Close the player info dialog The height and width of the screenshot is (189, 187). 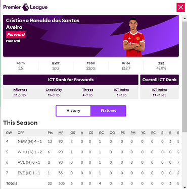click(180, 8)
